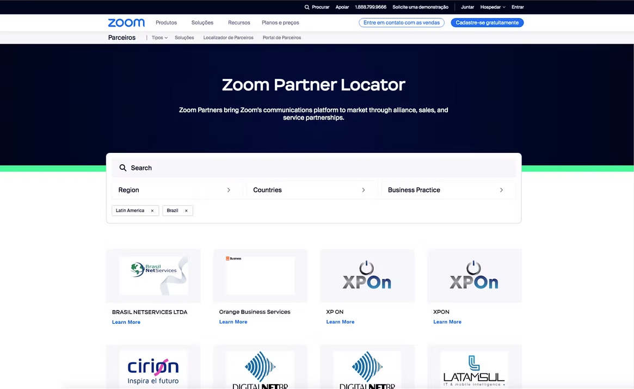This screenshot has height=389, width=634.
Task: Open the Hospedar dropdown menu
Action: coord(493,7)
